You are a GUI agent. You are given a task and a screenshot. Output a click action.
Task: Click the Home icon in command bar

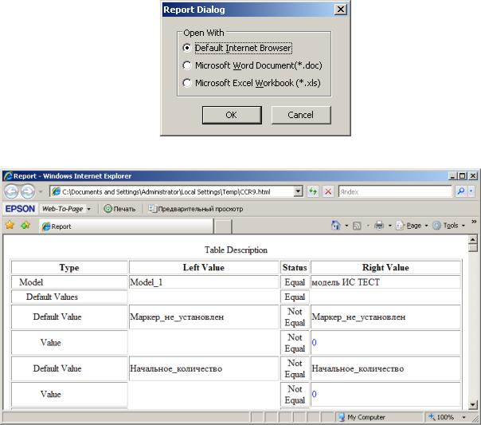pos(336,226)
